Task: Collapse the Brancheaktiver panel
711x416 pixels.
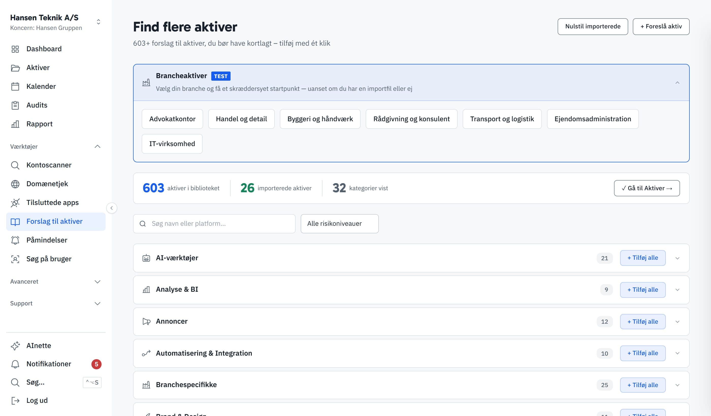Action: point(677,83)
